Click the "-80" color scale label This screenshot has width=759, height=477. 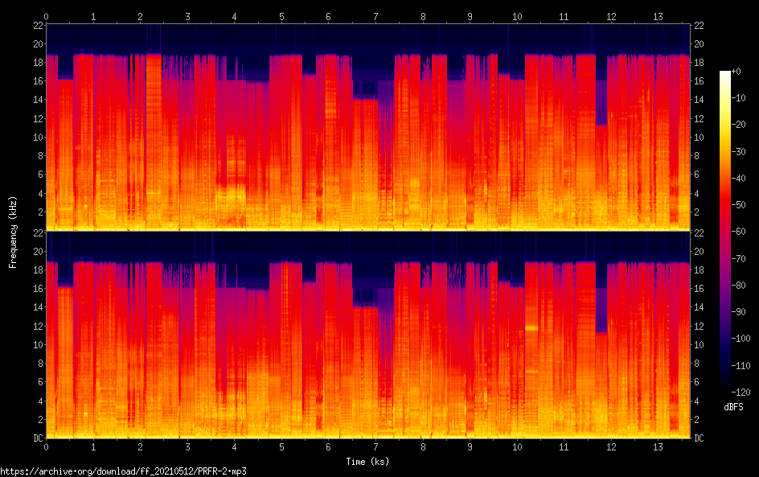click(738, 286)
